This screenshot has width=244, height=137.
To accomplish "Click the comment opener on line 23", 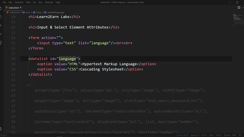I will [x=30, y=85].
